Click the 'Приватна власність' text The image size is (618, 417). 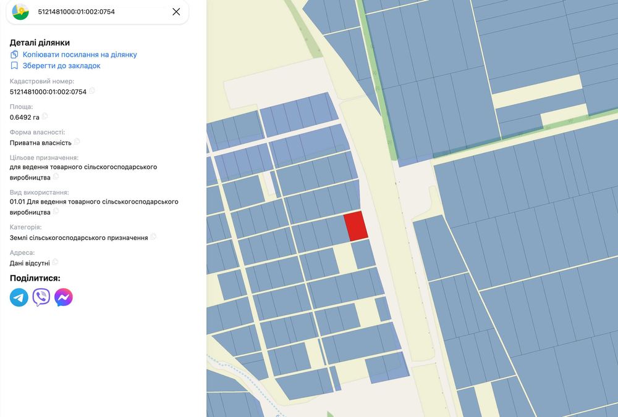pyautogui.click(x=41, y=142)
